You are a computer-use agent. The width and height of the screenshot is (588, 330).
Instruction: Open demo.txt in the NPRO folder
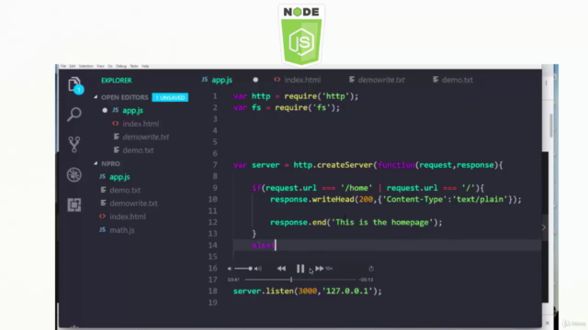pyautogui.click(x=125, y=190)
